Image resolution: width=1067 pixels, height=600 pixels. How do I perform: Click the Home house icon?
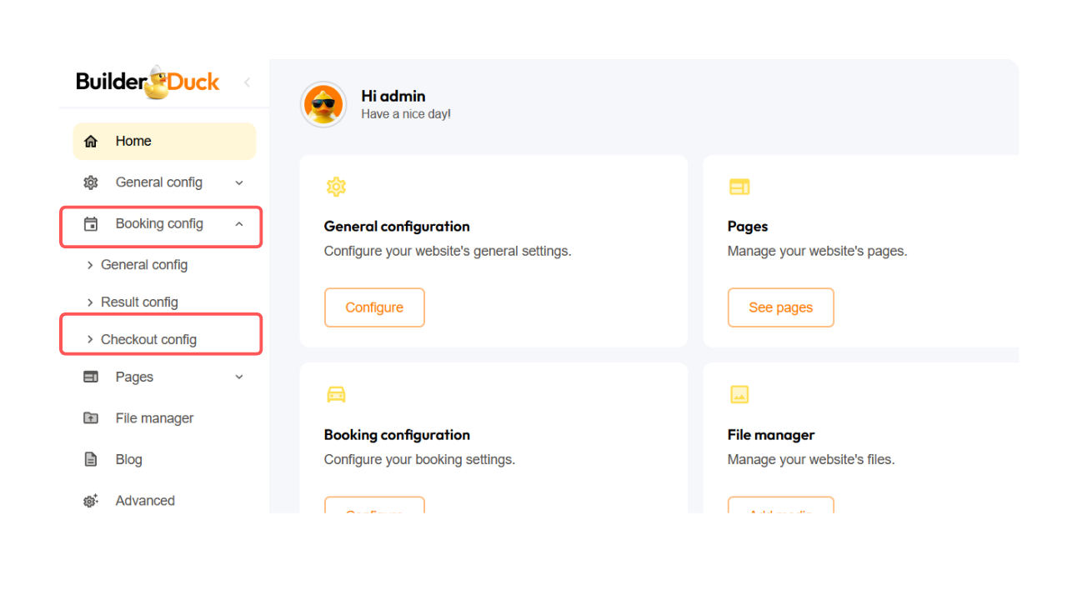(x=91, y=142)
